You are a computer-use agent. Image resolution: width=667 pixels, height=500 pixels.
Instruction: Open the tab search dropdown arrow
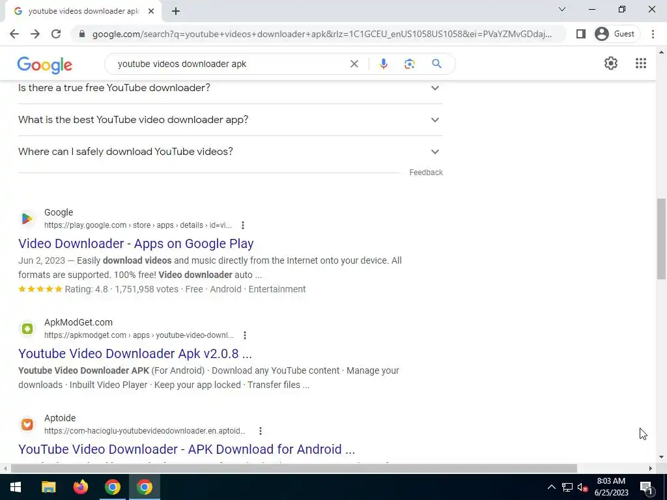click(562, 9)
